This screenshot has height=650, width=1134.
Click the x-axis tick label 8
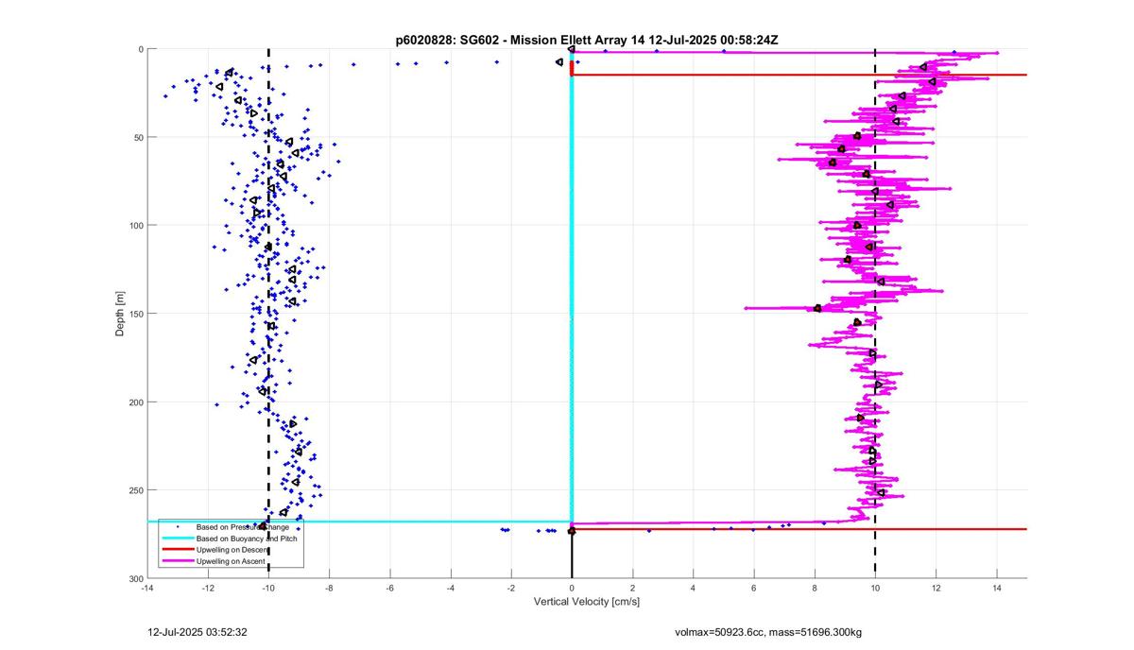click(x=815, y=588)
